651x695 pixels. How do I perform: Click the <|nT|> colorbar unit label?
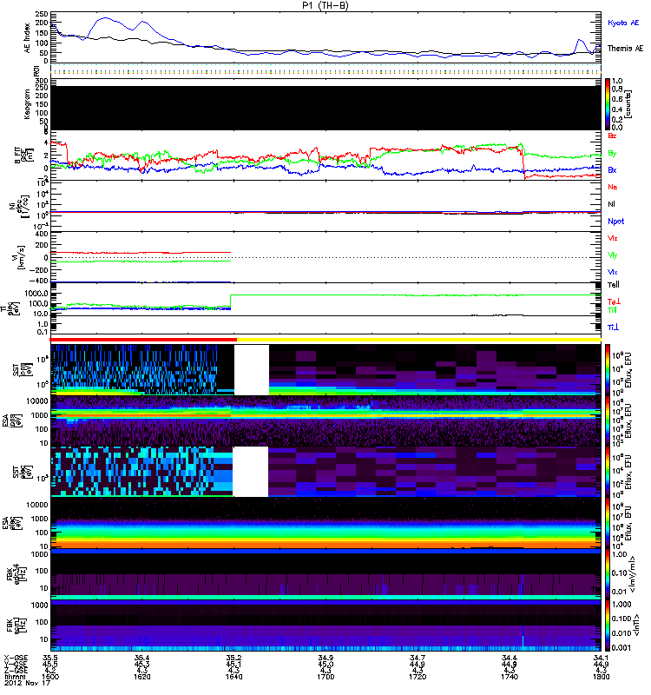pyautogui.click(x=636, y=625)
